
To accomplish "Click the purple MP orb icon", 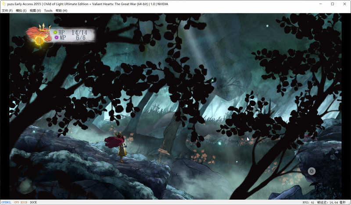I will 56,38.
